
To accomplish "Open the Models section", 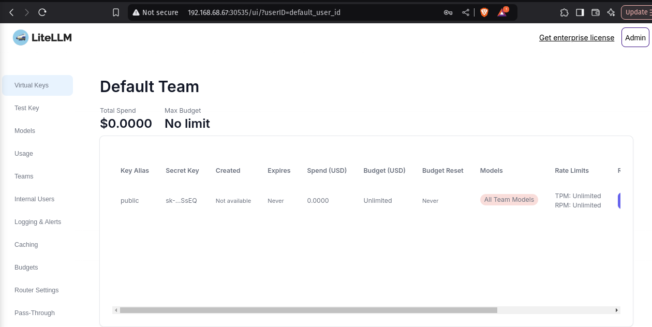I will [24, 131].
